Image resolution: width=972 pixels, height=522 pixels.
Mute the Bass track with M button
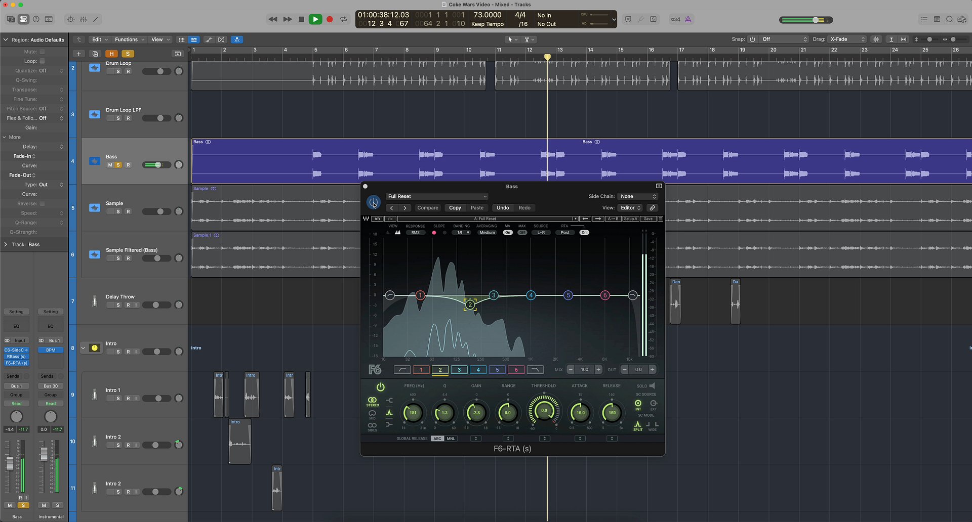coord(110,165)
